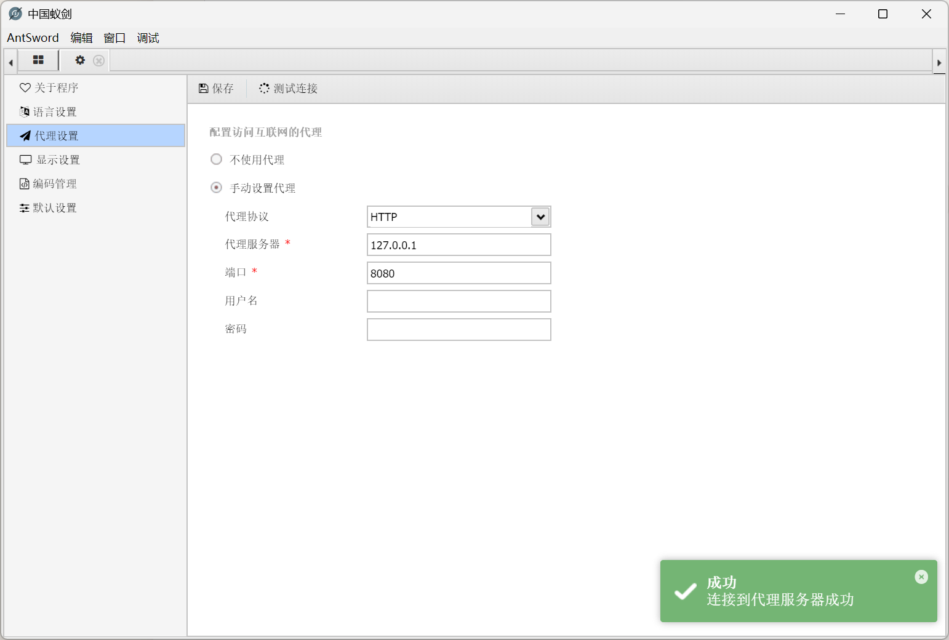Image resolution: width=949 pixels, height=640 pixels.
Task: Dismiss the success notification with its x
Action: pos(921,577)
